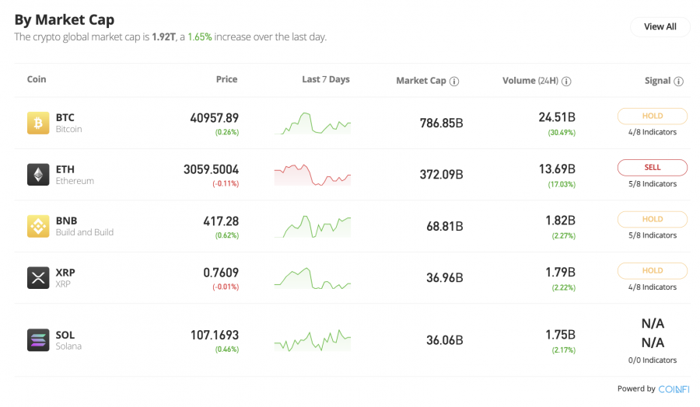
Task: Click the XRP price 0.7609
Action: coord(221,273)
